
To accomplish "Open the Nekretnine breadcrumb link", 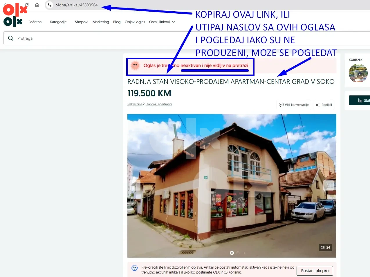I will click(135, 104).
